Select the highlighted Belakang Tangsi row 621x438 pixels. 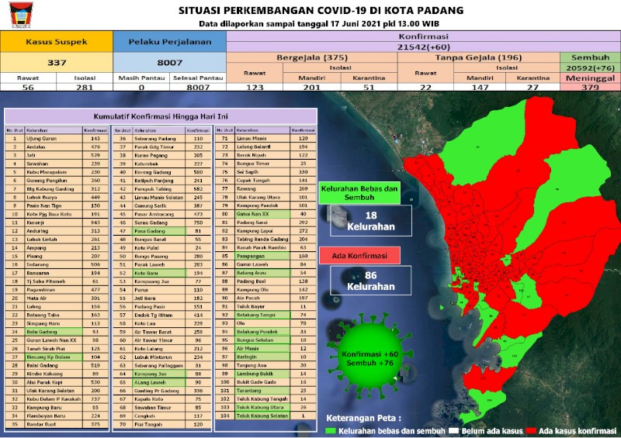click(x=265, y=315)
